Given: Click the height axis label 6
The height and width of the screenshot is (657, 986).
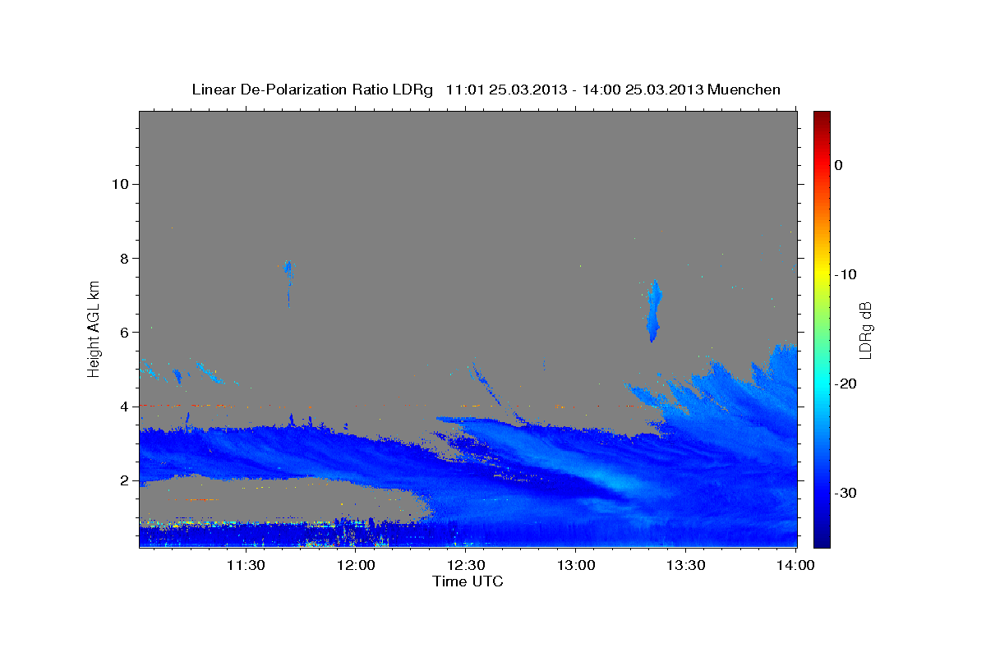Looking at the screenshot, I should [x=124, y=332].
